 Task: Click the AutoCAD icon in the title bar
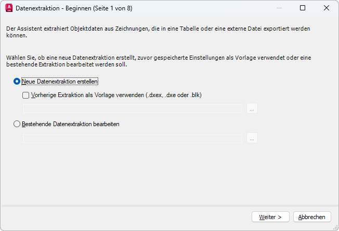point(8,8)
